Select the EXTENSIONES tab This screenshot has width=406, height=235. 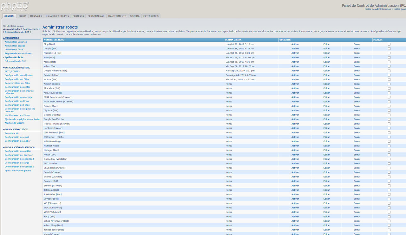pos(151,16)
